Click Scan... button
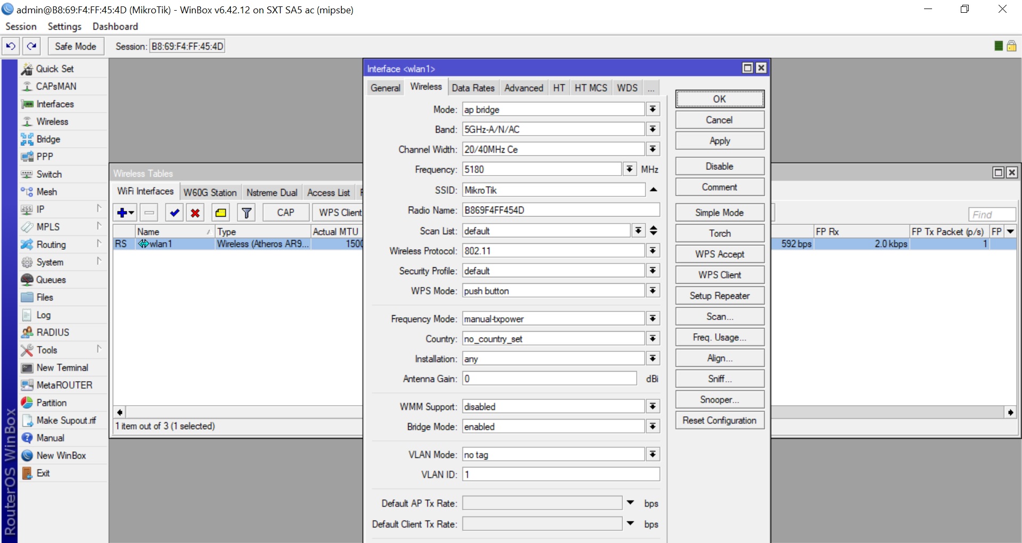 pos(720,316)
